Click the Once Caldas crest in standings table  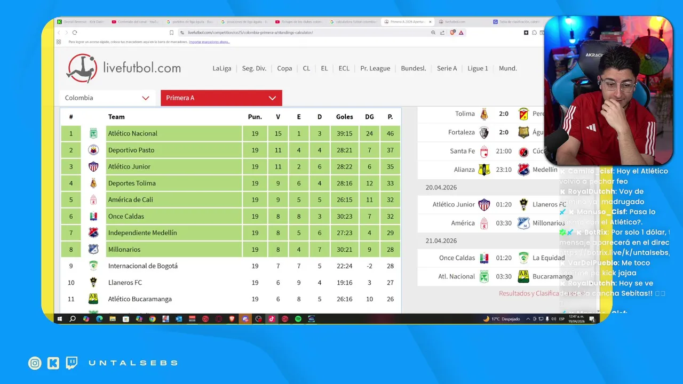(x=93, y=216)
